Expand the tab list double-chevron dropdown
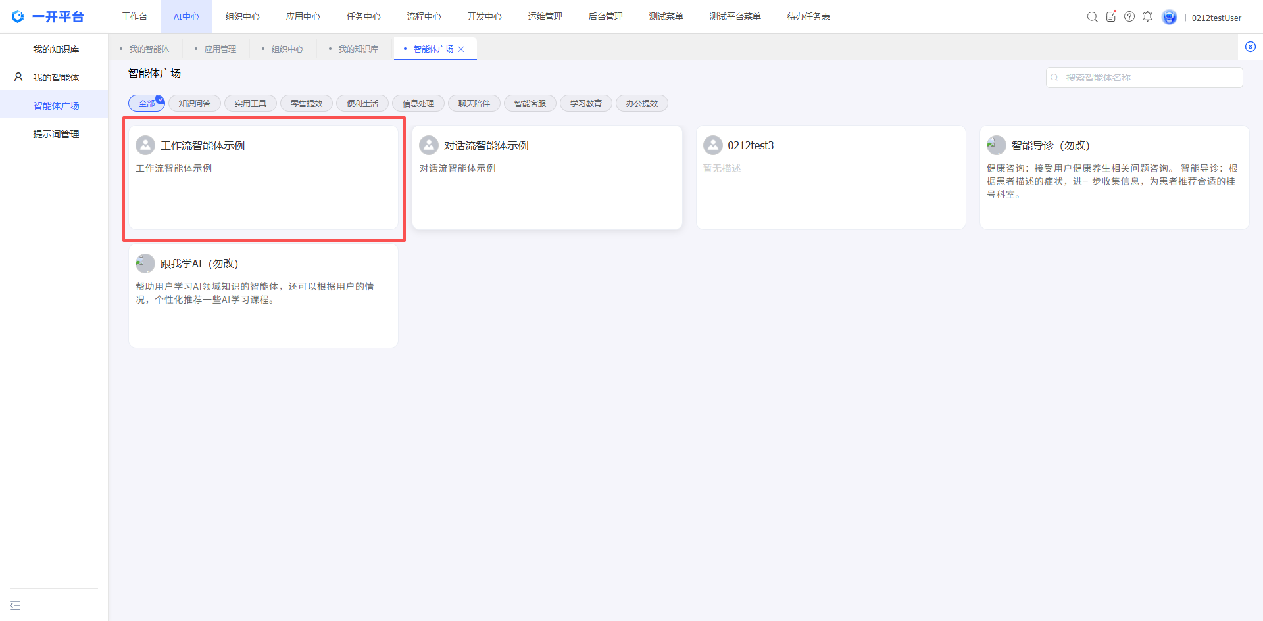This screenshot has width=1263, height=621. click(1251, 47)
